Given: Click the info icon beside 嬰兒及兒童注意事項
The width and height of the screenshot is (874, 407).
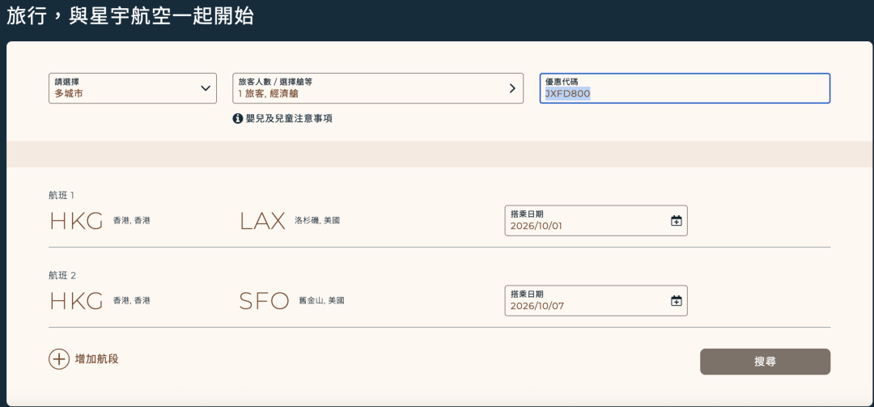Looking at the screenshot, I should 238,118.
